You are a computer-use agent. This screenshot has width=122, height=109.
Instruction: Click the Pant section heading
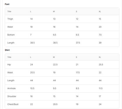7,4
